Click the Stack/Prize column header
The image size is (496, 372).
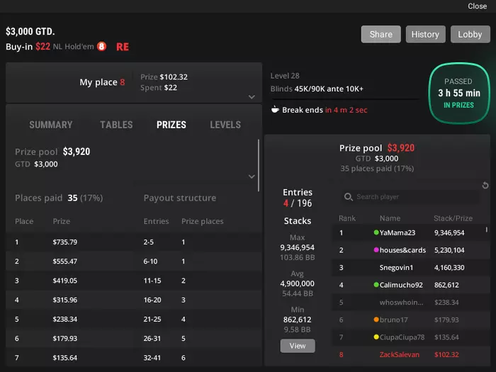click(453, 218)
